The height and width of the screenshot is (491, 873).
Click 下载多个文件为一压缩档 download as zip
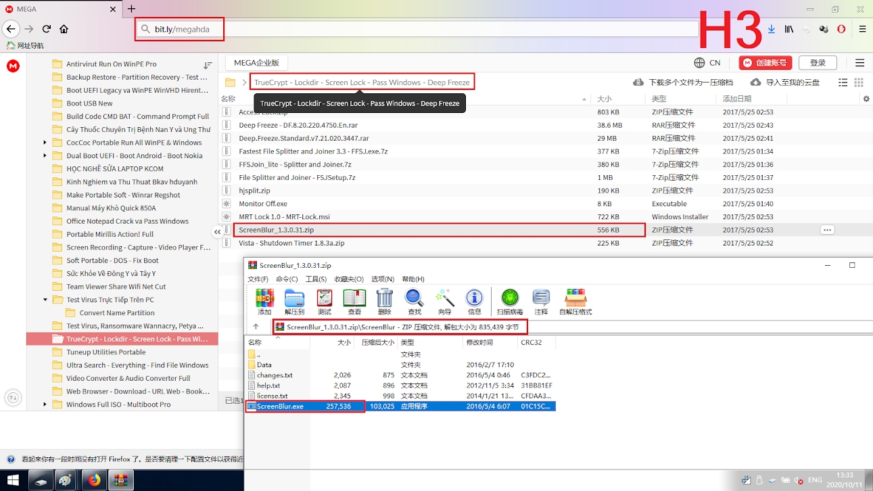pyautogui.click(x=683, y=83)
